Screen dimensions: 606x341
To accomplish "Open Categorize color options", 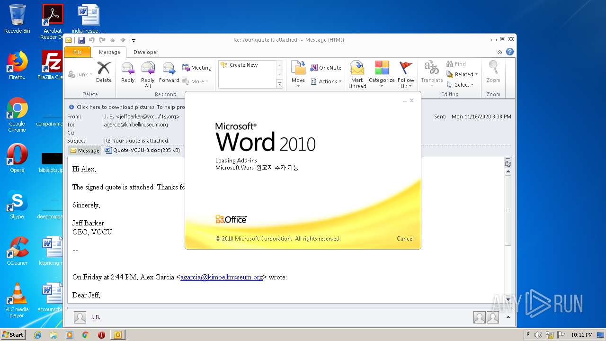I will pyautogui.click(x=382, y=74).
